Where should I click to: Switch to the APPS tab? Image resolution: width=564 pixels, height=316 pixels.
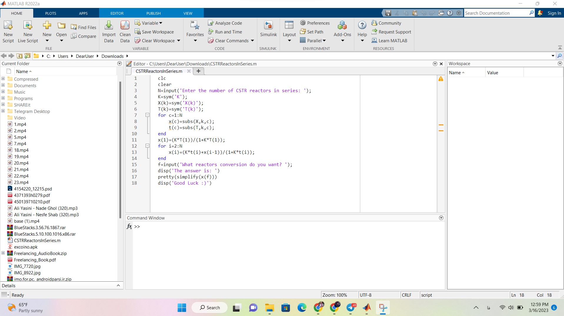pyautogui.click(x=83, y=13)
